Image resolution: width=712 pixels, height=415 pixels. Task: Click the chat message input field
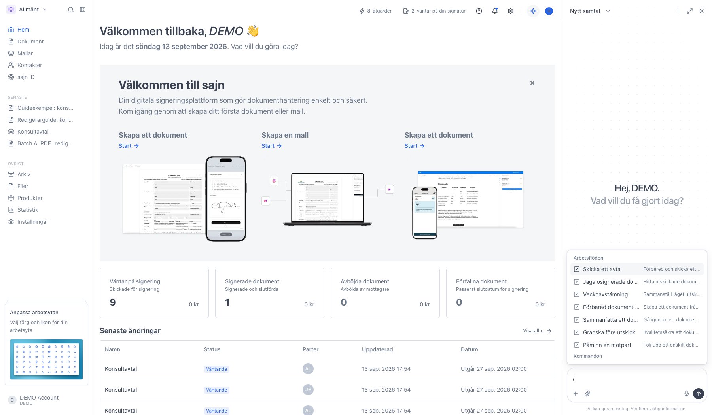click(x=637, y=379)
